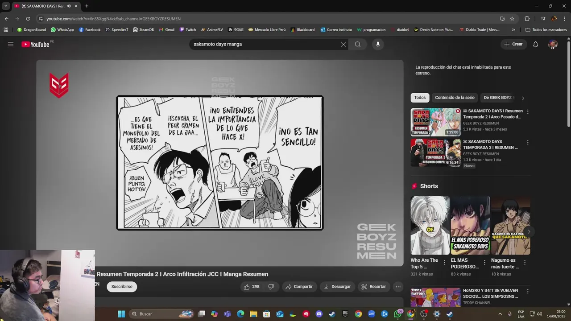The image size is (571, 321).
Task: Open the Simpsons HoM3RO Y B4rT thumbnail
Action: (x=435, y=297)
